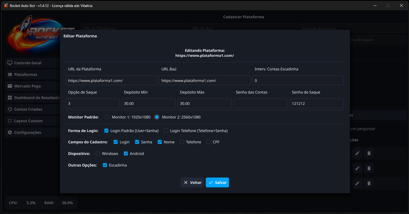409x214 pixels.
Task: Click the Configurações gear icon
Action: pos(10,132)
